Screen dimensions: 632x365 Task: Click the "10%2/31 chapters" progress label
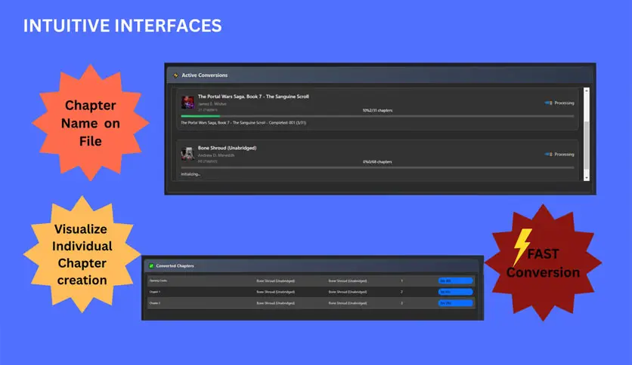[x=377, y=110]
